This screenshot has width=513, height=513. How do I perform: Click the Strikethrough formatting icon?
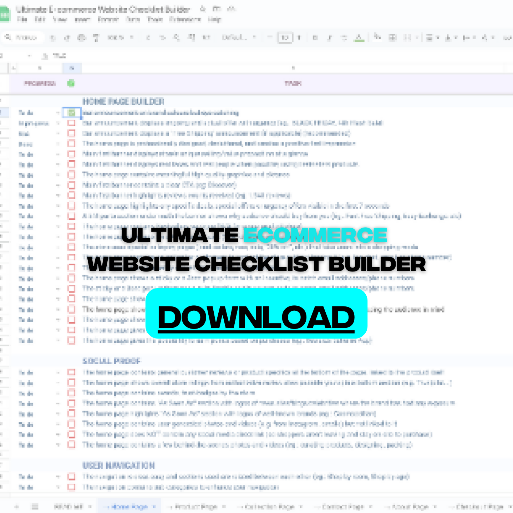344,38
